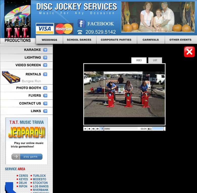Select Stockton in service area
The image size is (197, 193).
point(40,183)
